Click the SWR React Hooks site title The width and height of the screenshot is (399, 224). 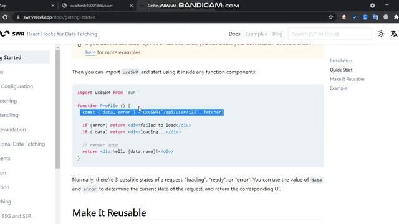click(54, 34)
